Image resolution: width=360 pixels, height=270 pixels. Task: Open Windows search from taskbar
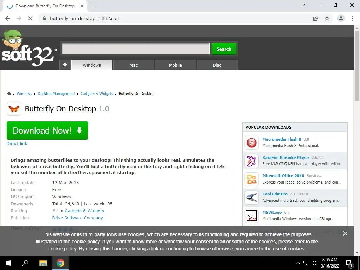pyautogui.click(x=25, y=263)
